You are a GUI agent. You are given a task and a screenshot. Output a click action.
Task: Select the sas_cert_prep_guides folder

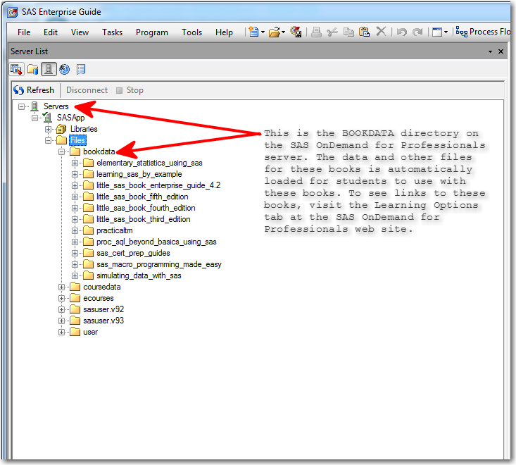tap(133, 253)
